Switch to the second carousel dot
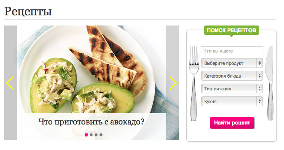Image resolution: width=284 pixels, height=150 pixels. [91, 135]
